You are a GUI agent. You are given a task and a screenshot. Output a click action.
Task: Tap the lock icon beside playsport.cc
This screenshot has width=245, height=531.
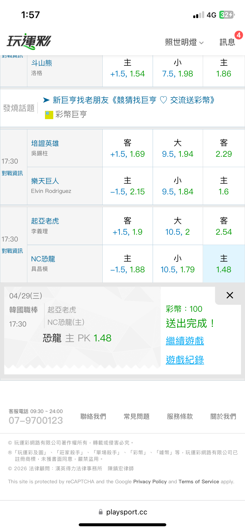pos(101,512)
